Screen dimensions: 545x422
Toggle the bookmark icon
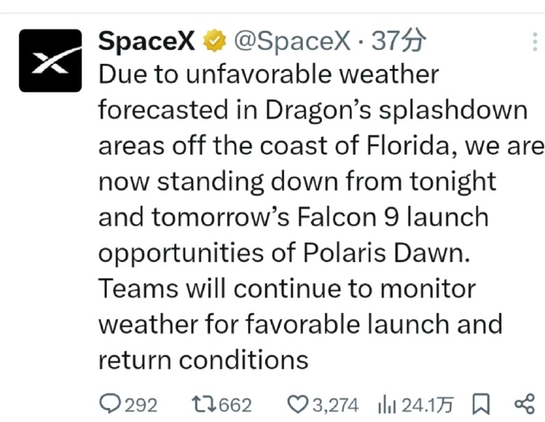481,405
